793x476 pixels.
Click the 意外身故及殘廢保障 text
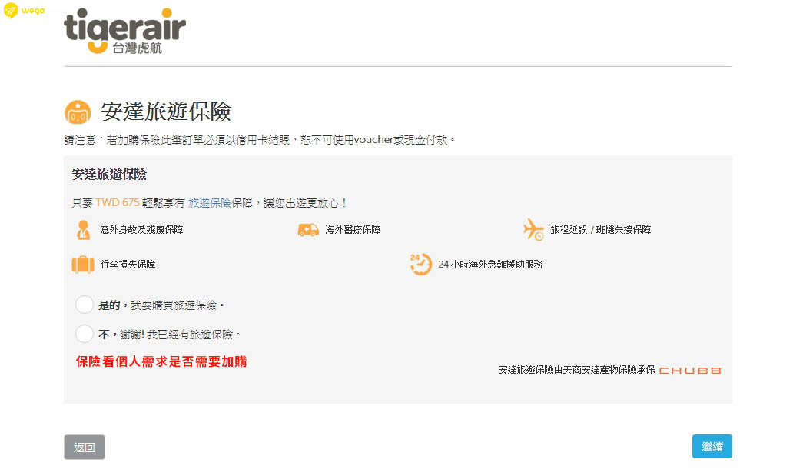point(141,230)
